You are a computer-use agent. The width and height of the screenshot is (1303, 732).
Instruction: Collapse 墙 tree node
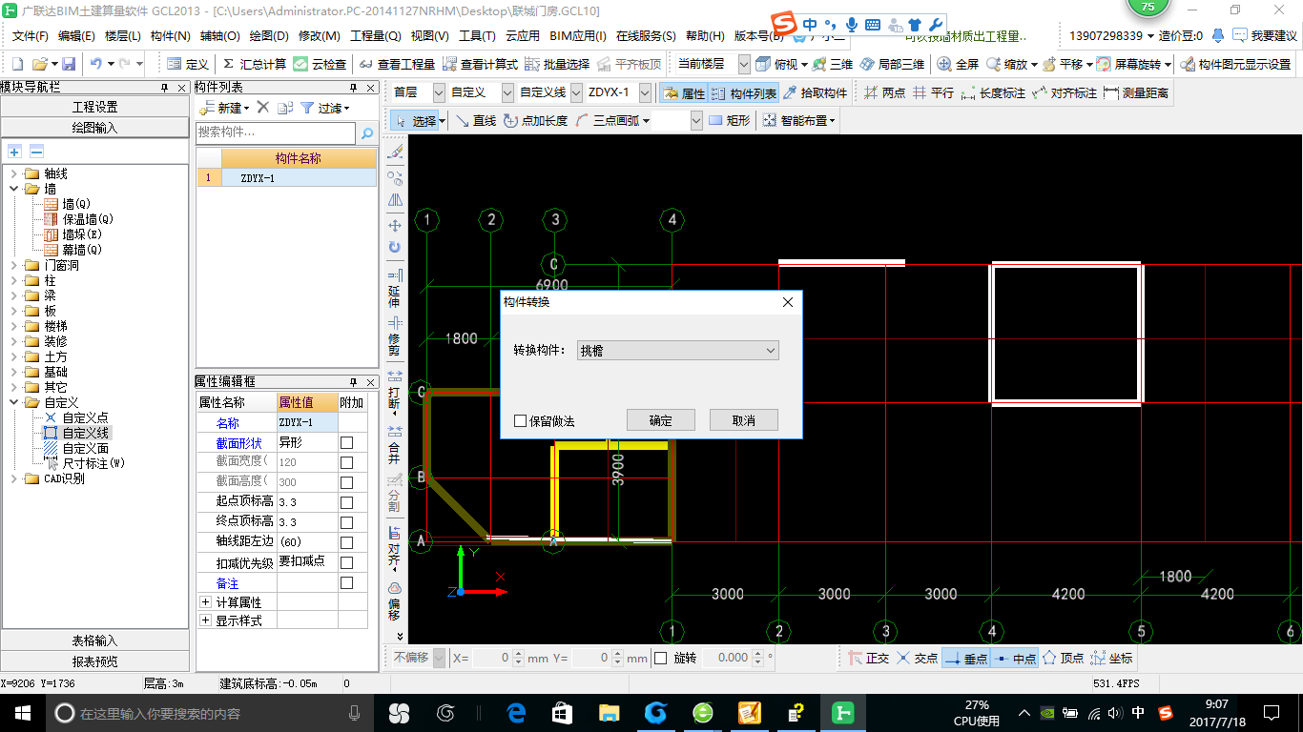(13, 189)
